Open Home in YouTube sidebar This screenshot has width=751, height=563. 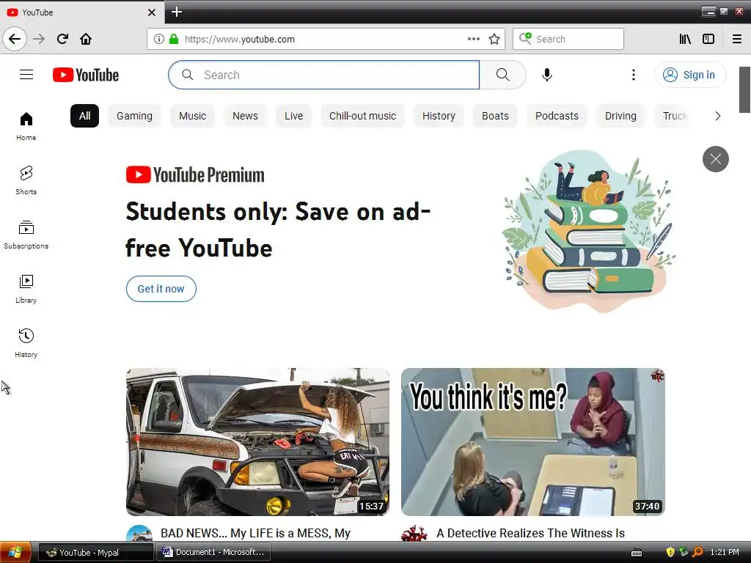pyautogui.click(x=26, y=126)
